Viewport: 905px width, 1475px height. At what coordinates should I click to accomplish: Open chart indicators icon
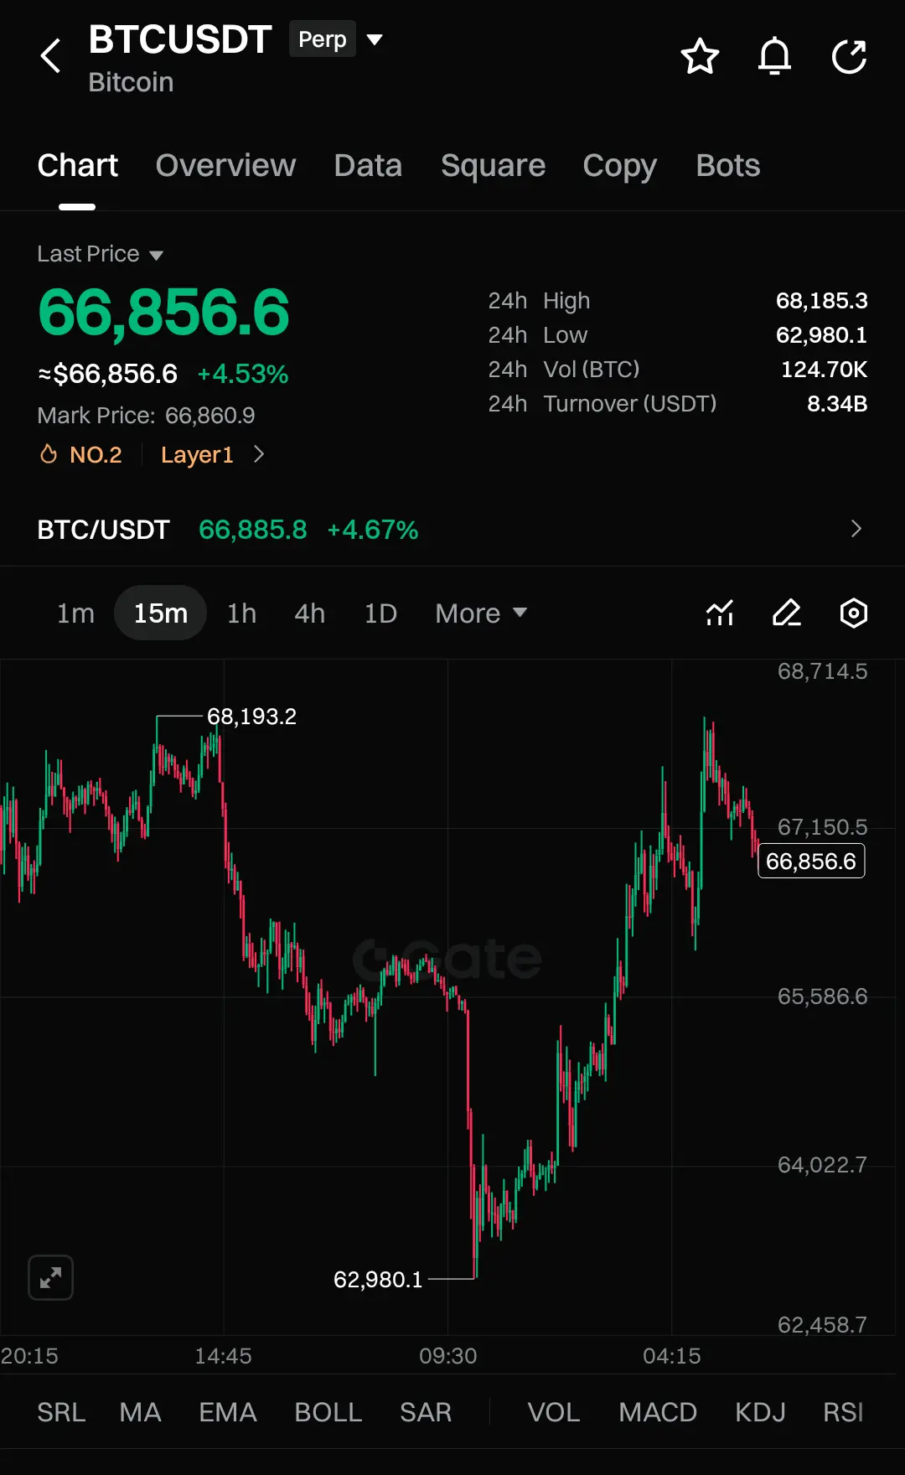pos(720,613)
